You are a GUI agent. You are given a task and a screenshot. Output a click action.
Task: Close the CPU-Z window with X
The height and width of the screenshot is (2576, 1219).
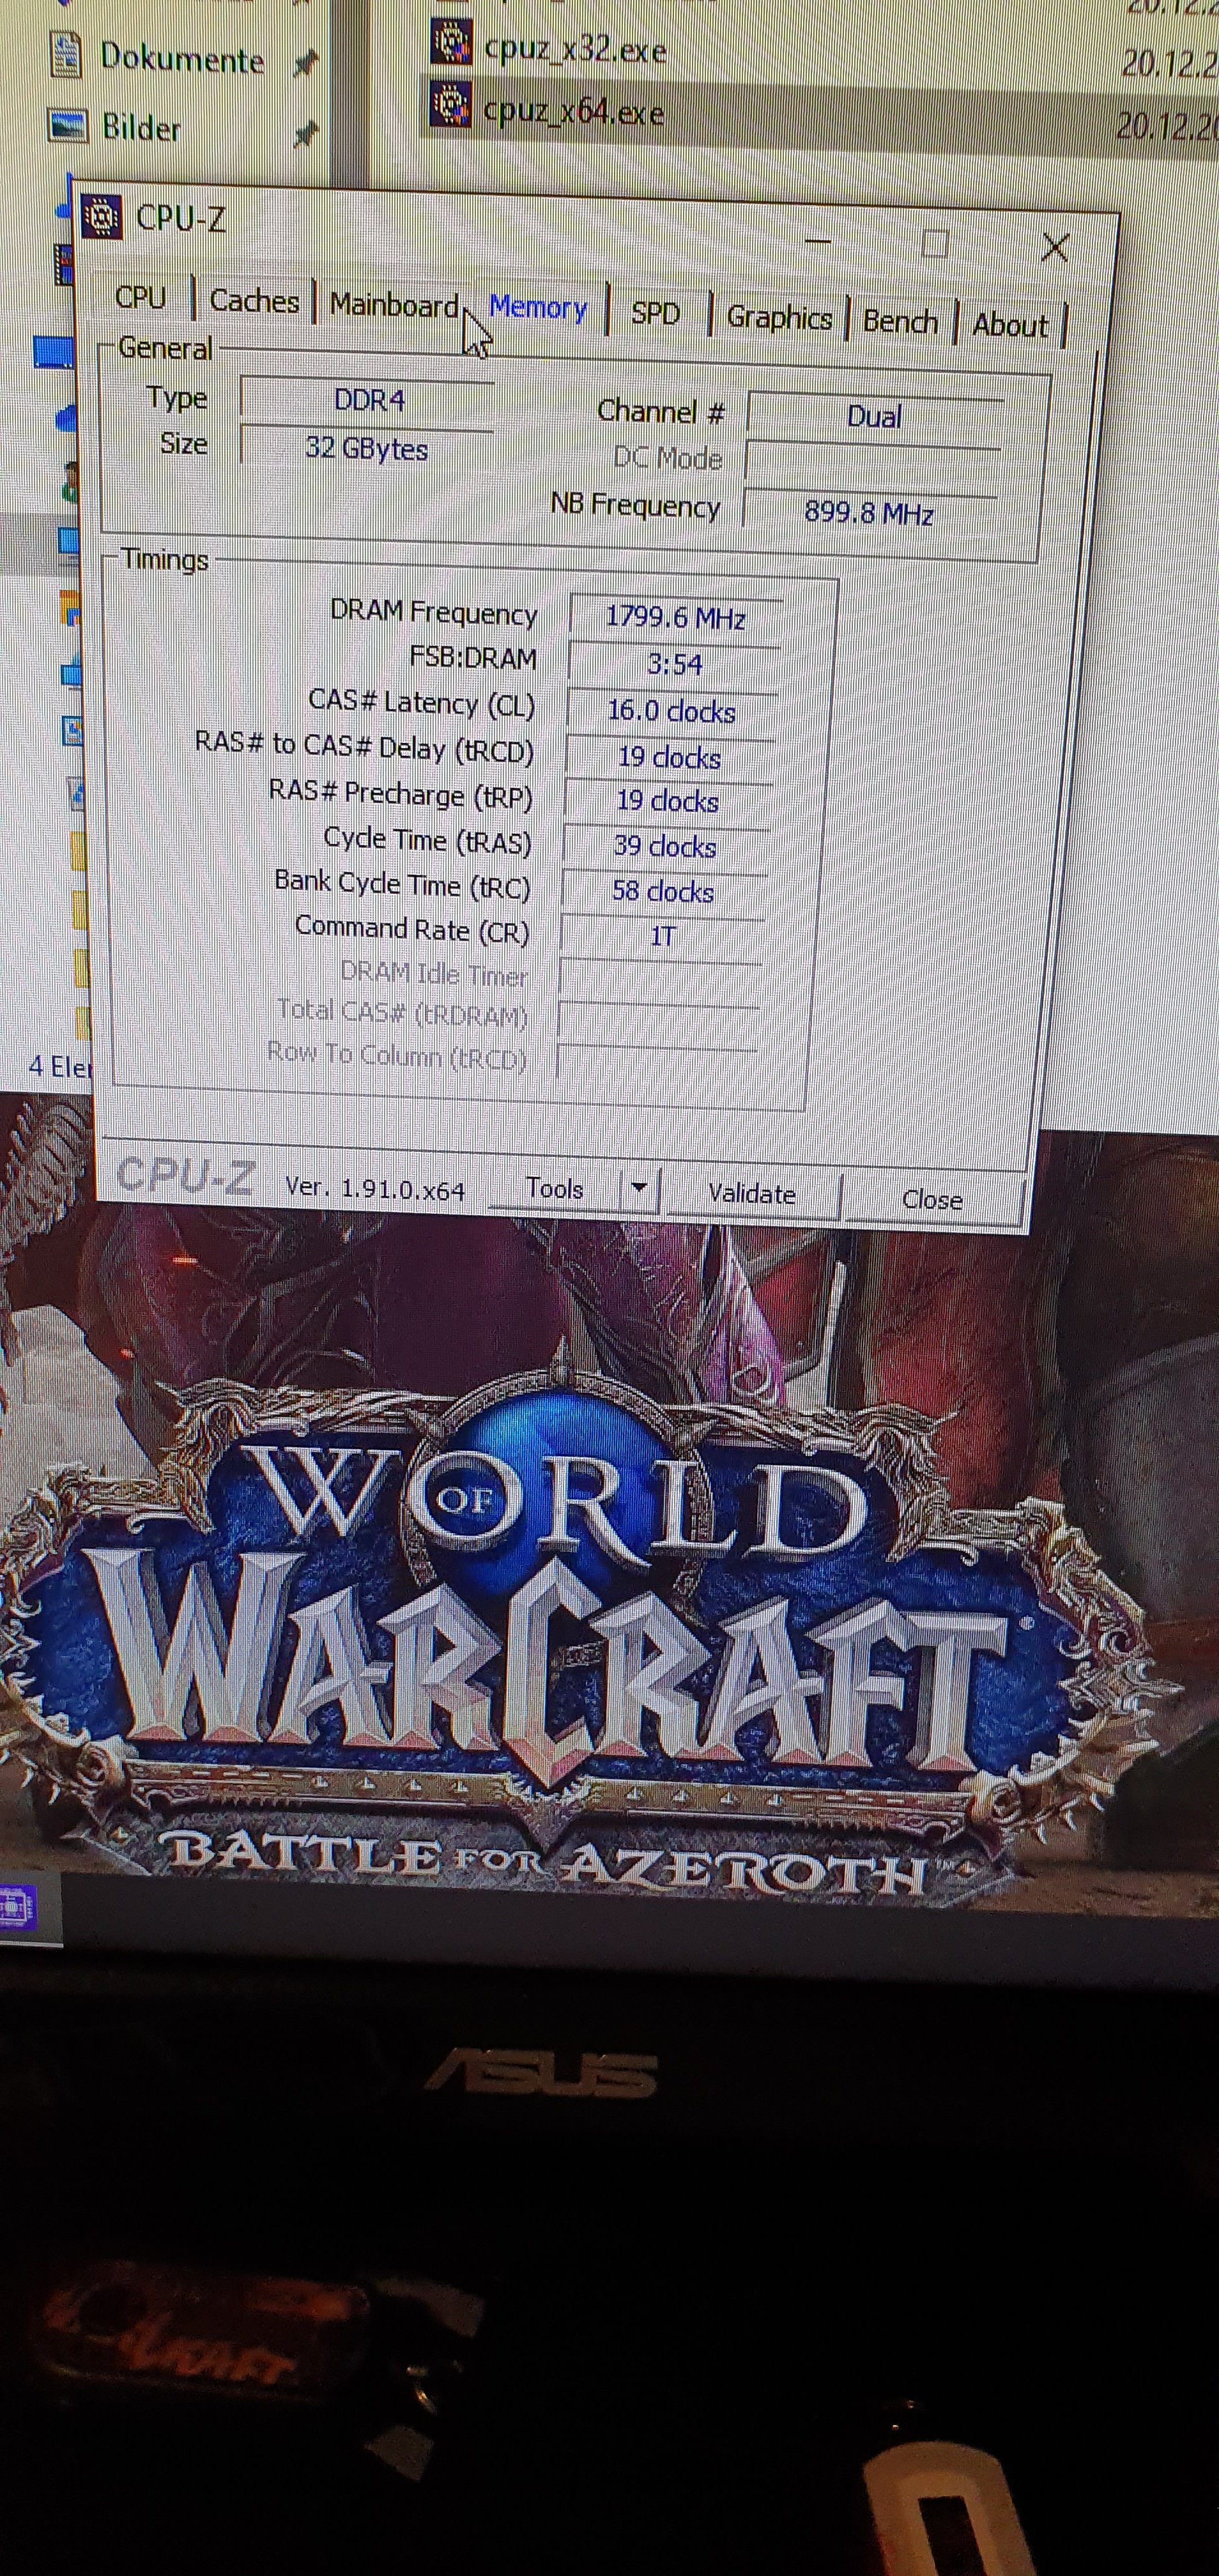[1055, 247]
